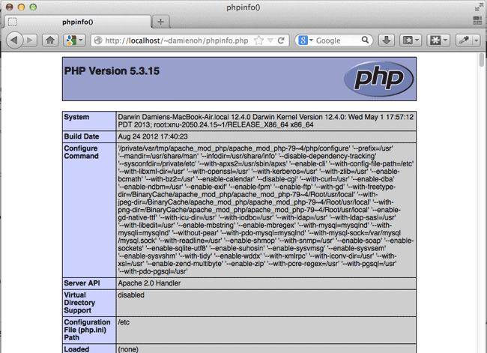Click the globe site identity icon

[x=98, y=40]
